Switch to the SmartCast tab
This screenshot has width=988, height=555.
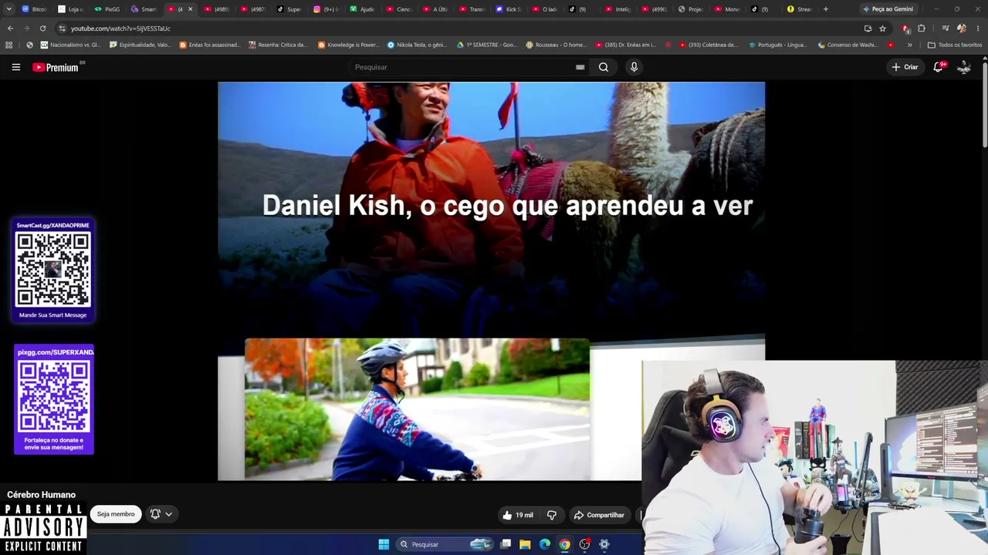coord(144,9)
